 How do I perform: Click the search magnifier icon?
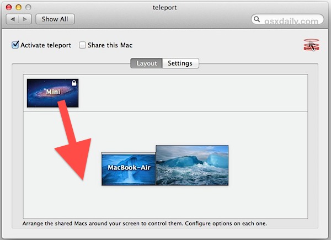click(257, 19)
